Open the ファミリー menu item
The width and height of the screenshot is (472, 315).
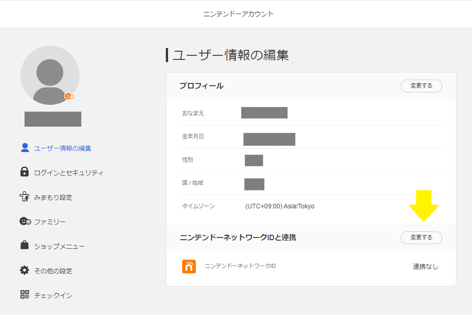50,222
